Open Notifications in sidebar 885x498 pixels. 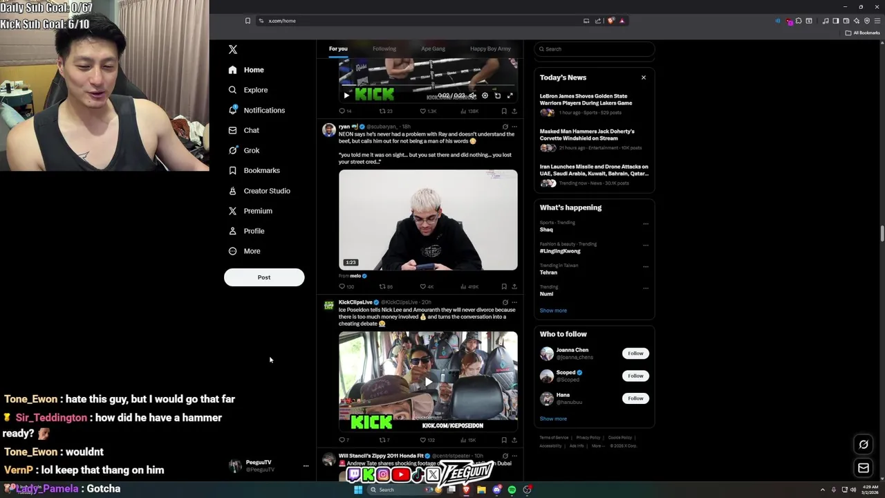[257, 110]
